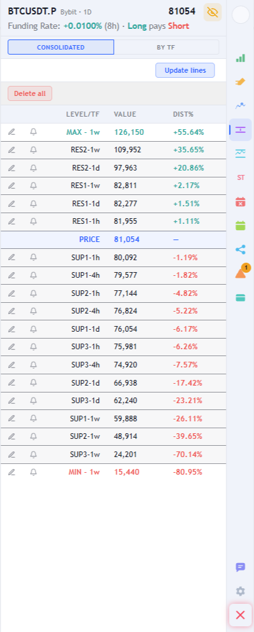This screenshot has height=632, width=254.
Task: Edit the SUP2-1w level
Action: click(x=12, y=436)
